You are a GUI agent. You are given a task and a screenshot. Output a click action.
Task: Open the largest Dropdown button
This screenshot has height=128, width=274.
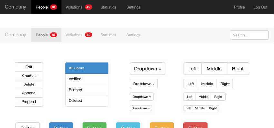tap(147, 69)
